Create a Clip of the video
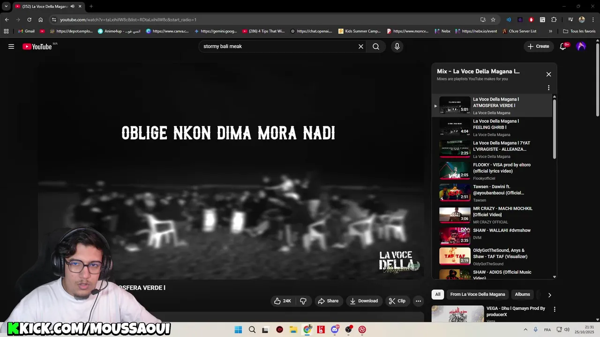Viewport: 600px width, 337px height. (397, 301)
